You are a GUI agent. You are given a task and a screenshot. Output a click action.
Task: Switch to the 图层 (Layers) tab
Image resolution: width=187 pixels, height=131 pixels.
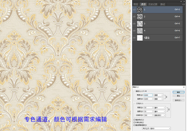[136, 4]
